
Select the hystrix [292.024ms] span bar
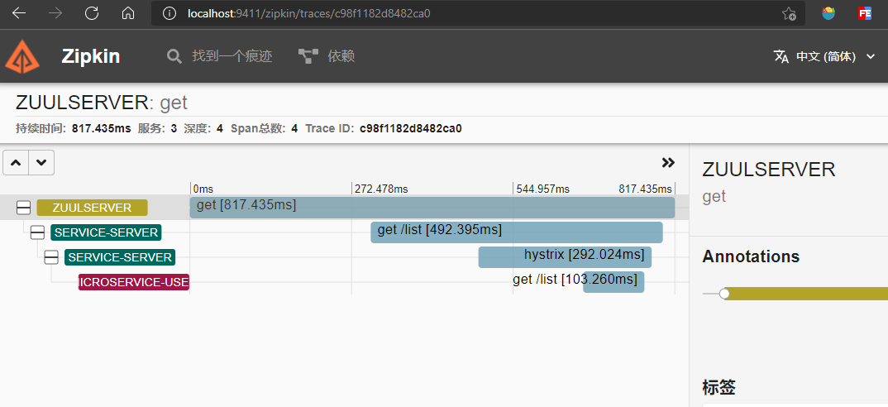coord(565,256)
